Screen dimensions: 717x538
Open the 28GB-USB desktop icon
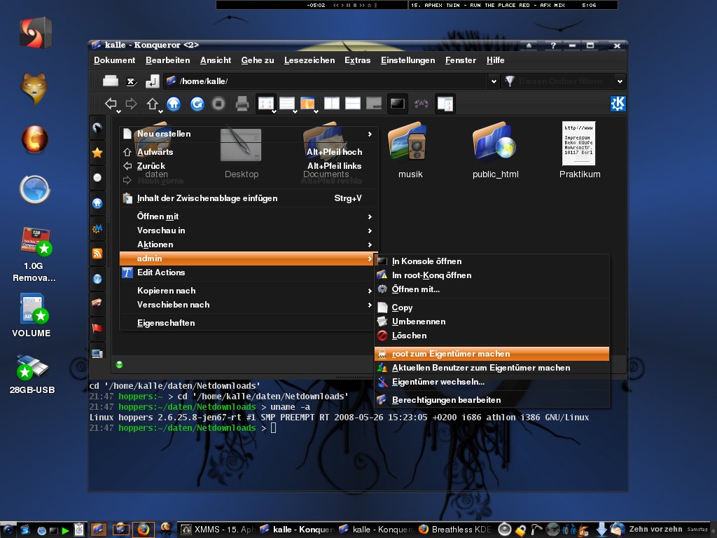tap(32, 374)
